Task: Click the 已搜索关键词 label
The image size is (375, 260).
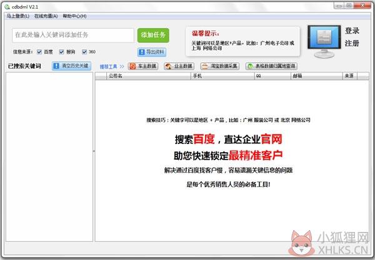Action: pos(24,66)
